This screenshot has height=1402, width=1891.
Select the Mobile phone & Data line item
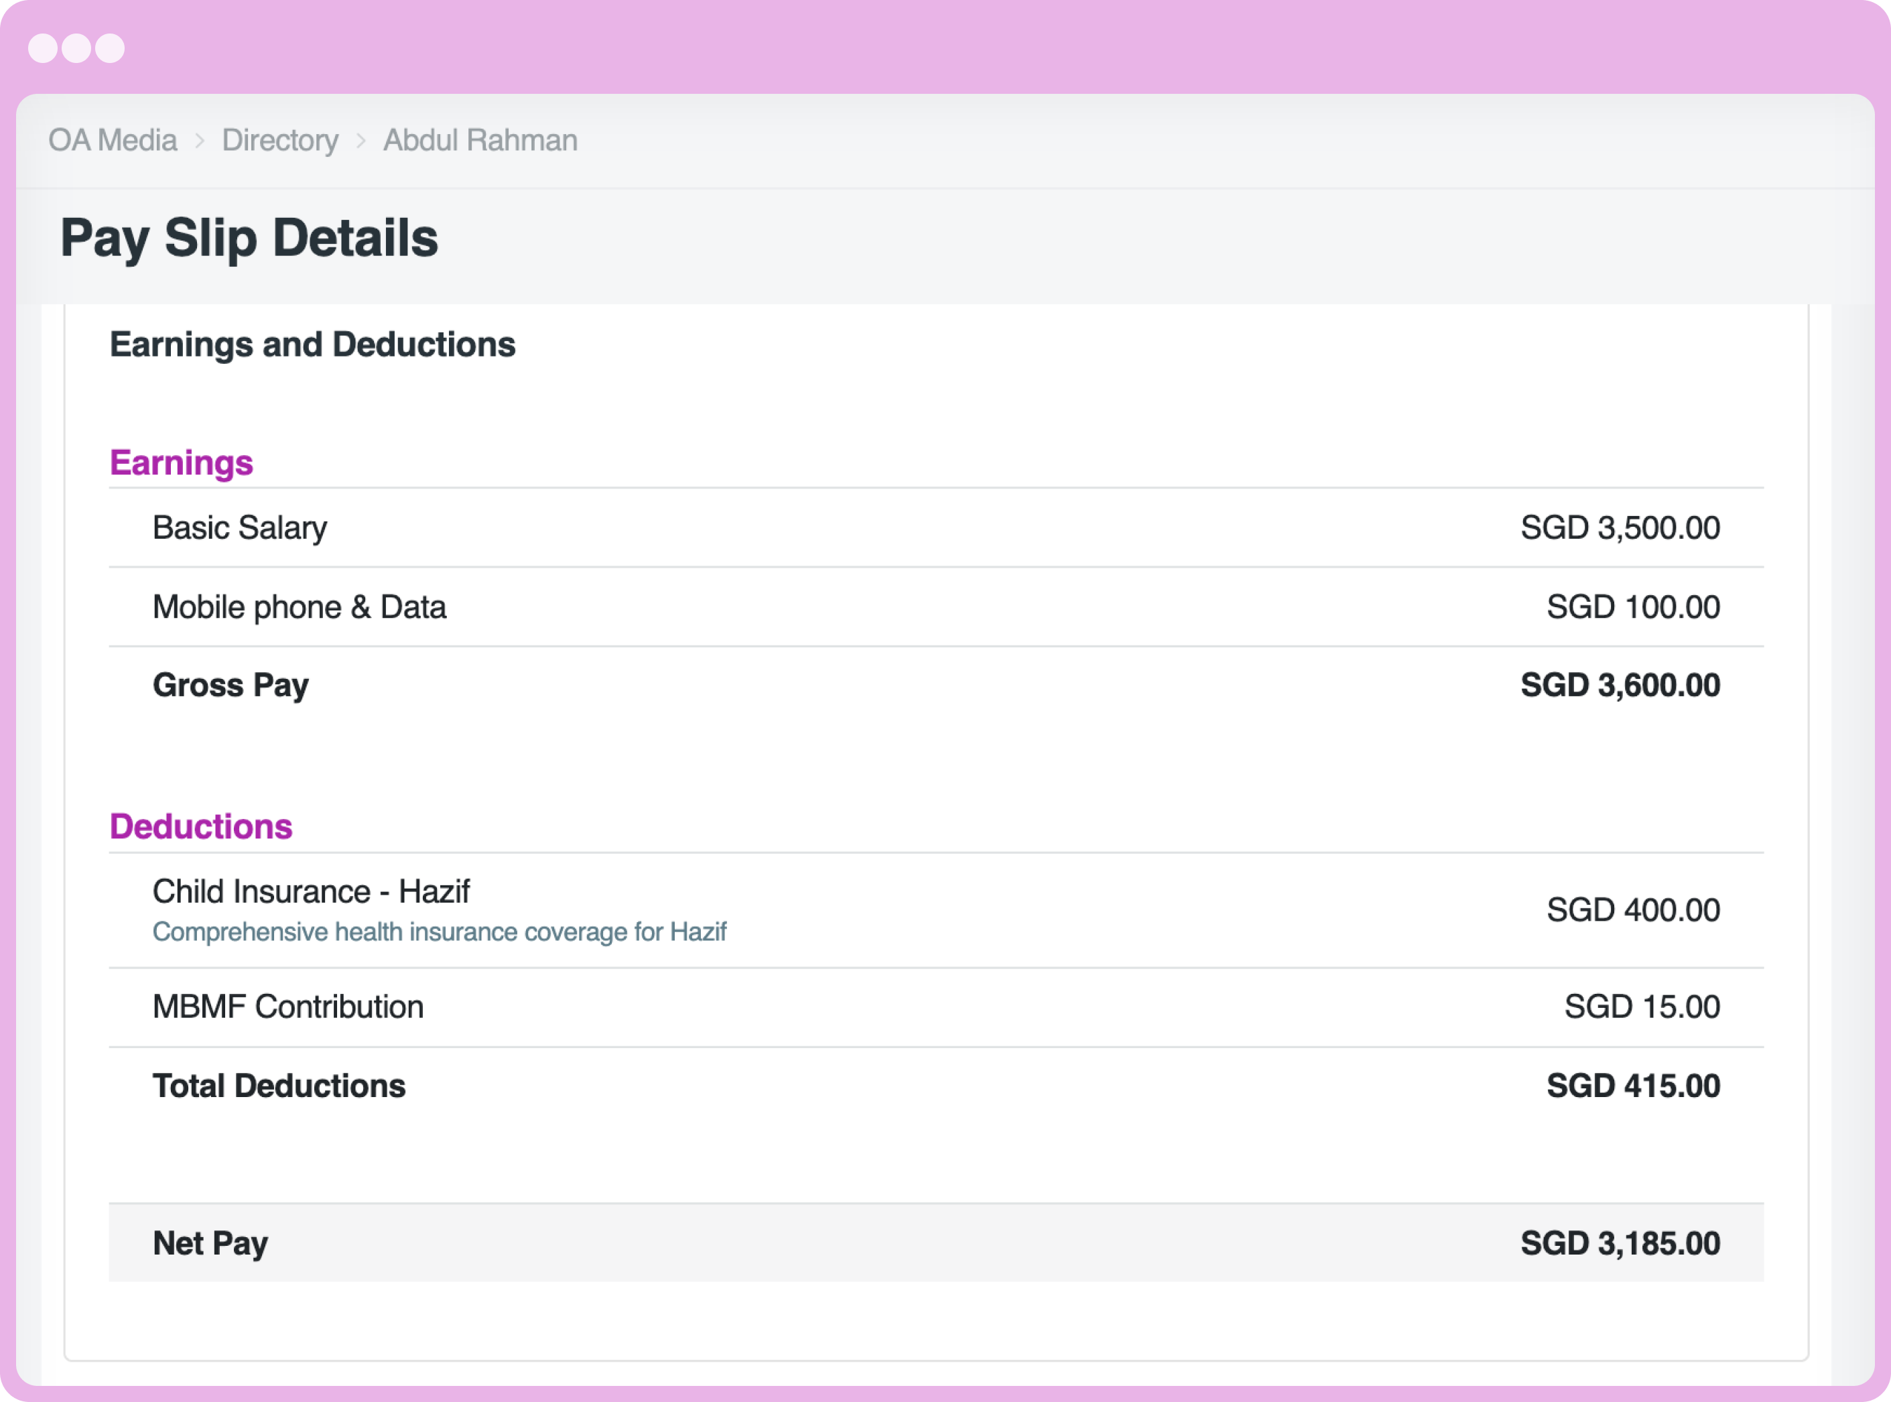[x=300, y=606]
